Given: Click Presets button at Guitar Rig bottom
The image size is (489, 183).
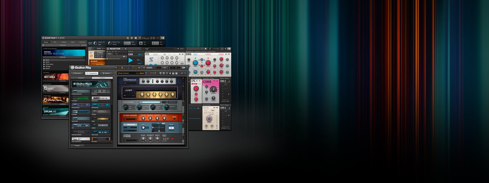Looking at the screenshot, I should pos(77,145).
